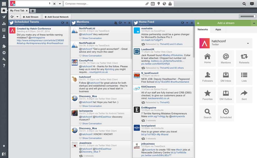The height and width of the screenshot is (158, 257).
Task: Clear the selected profile with X
Action: tap(54, 4)
